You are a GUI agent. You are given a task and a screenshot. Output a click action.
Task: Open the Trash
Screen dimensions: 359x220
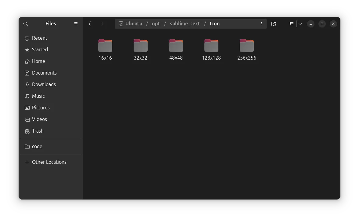point(38,131)
